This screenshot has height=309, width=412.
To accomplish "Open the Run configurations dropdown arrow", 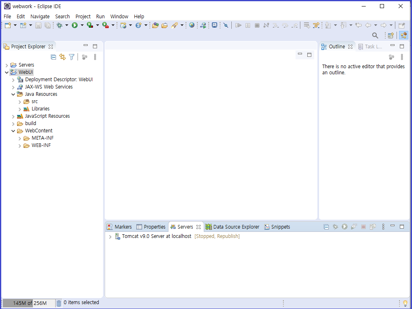I will pos(82,25).
